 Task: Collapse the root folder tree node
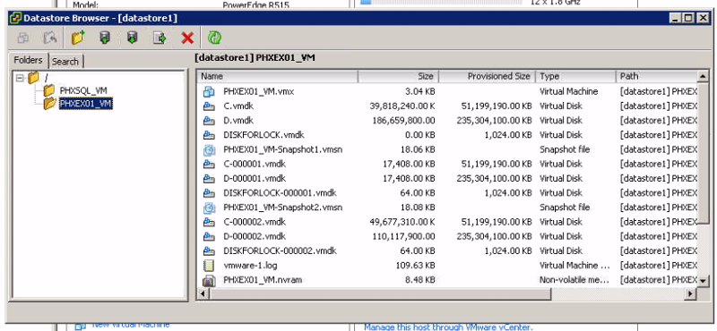[19, 78]
